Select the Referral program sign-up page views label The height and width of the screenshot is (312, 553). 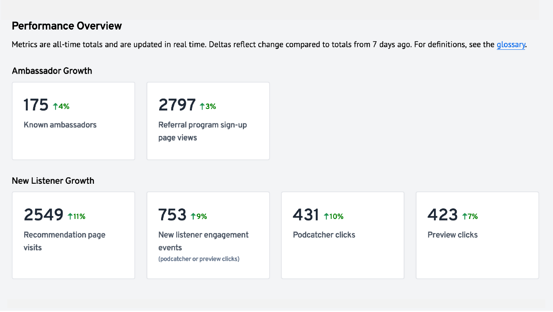[202, 131]
